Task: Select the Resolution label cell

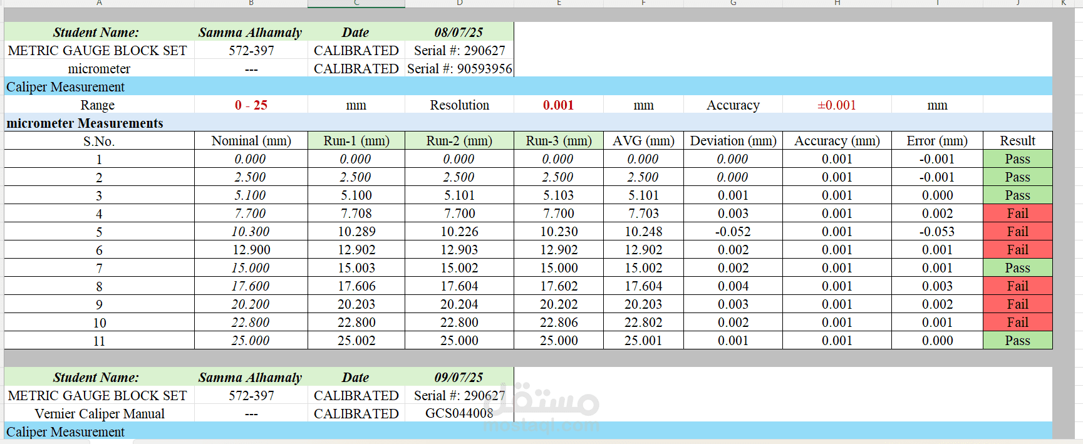Action: [x=459, y=105]
